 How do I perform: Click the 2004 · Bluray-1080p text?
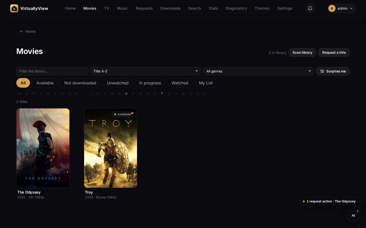(x=101, y=197)
